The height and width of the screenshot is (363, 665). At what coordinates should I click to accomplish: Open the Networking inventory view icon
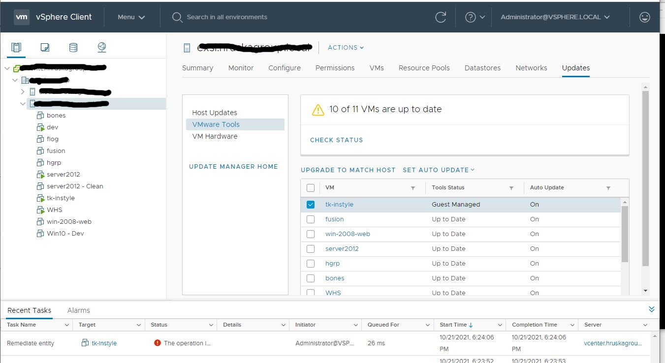tap(102, 48)
